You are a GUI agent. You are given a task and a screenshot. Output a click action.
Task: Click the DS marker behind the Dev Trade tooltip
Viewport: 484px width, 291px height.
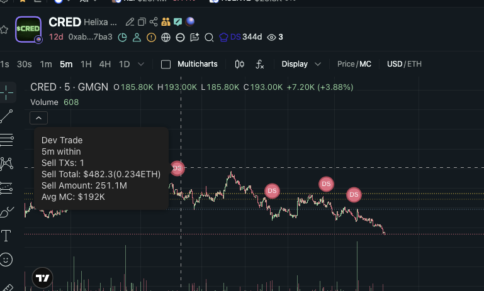click(177, 168)
